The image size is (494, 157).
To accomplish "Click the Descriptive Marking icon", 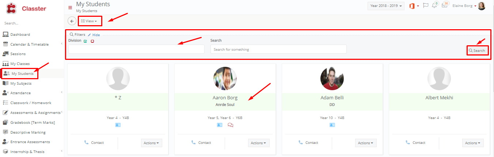I will pos(5,132).
